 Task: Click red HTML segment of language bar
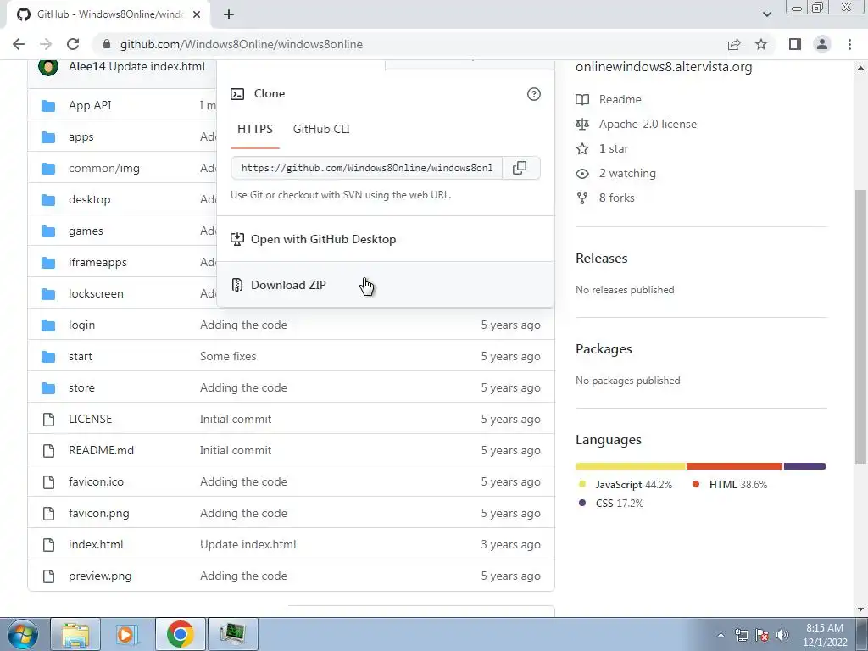click(x=735, y=467)
